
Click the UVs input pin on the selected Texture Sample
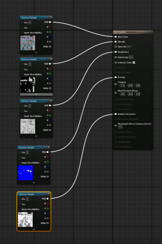(x=20, y=199)
